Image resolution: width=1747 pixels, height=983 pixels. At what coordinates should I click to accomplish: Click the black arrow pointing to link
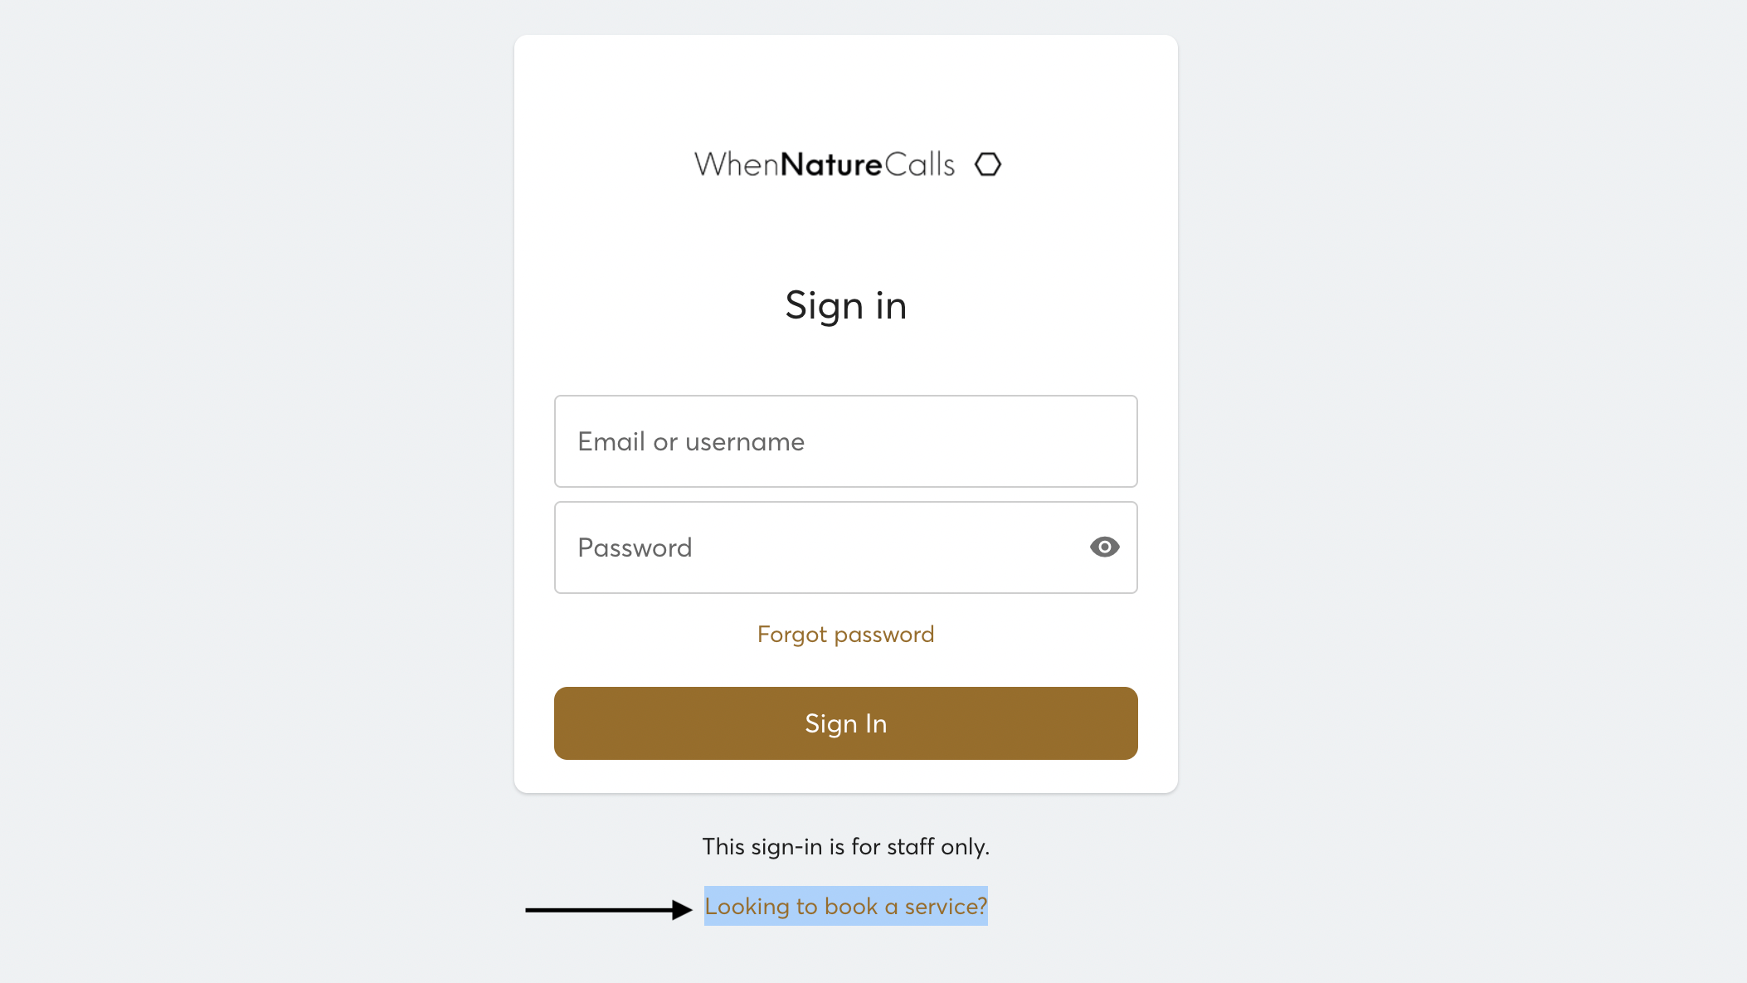point(608,910)
